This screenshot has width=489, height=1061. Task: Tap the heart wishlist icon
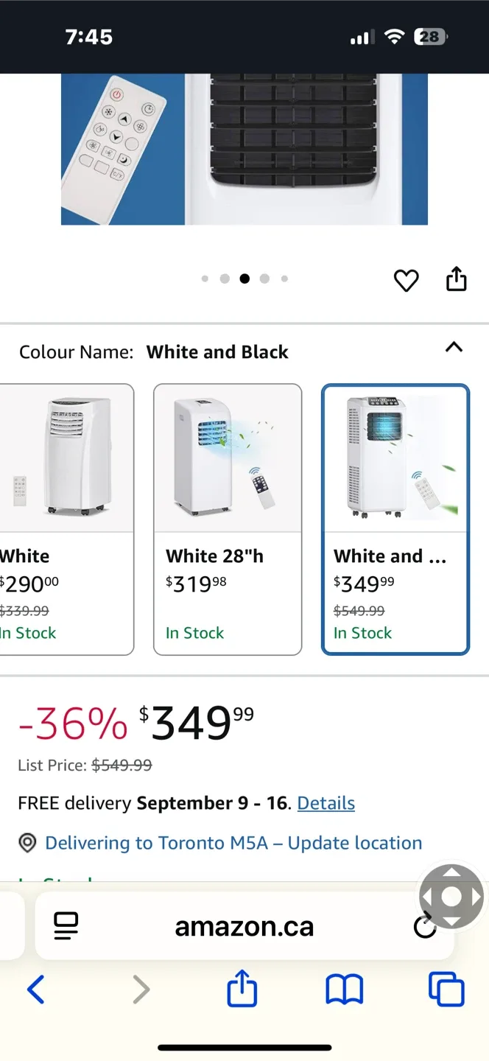406,280
